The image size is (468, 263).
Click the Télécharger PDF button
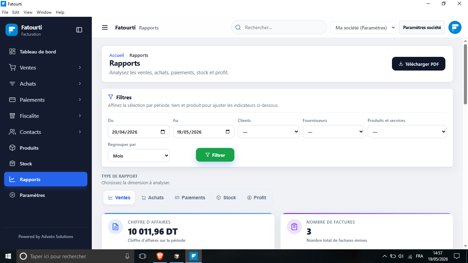point(419,64)
